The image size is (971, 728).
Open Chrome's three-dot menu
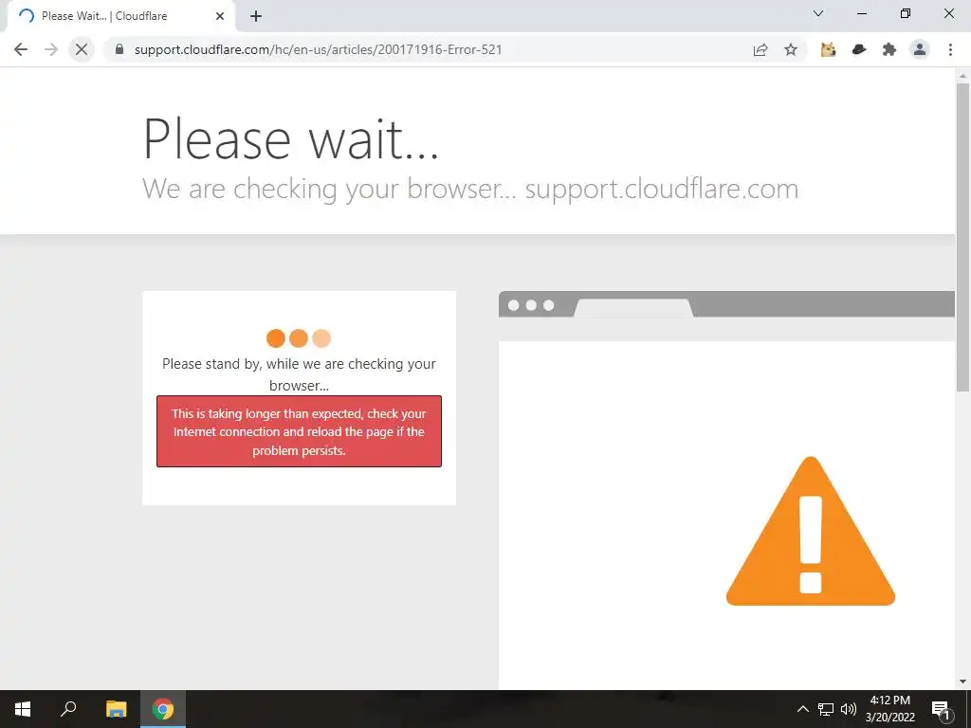950,49
